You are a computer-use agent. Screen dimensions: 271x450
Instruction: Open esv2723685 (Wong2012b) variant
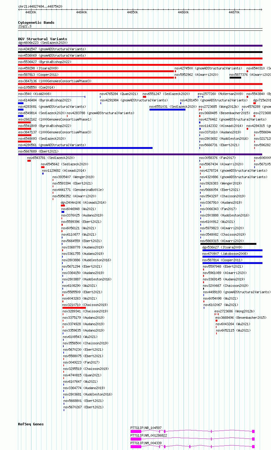coord(219,107)
